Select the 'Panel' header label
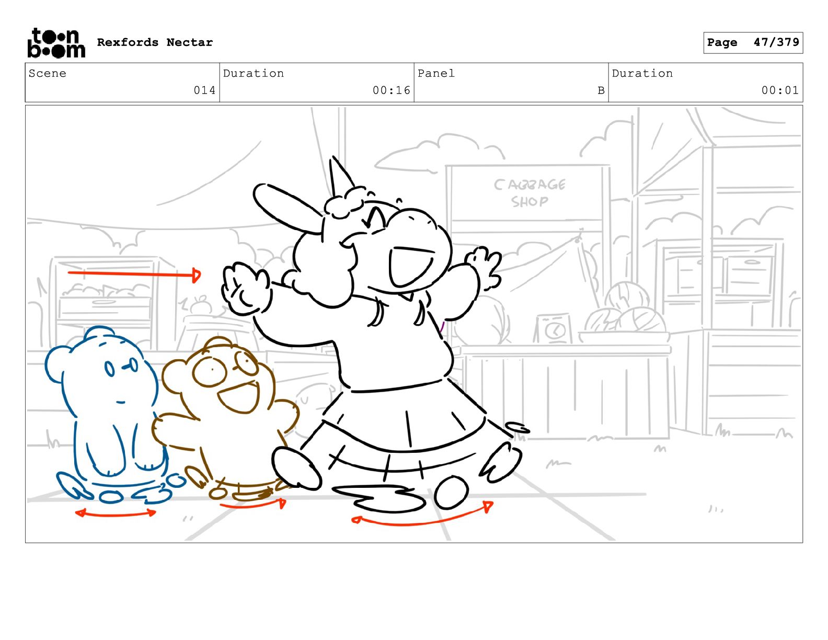 [436, 73]
